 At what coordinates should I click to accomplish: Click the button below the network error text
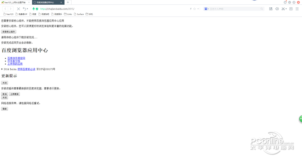coord(4,109)
